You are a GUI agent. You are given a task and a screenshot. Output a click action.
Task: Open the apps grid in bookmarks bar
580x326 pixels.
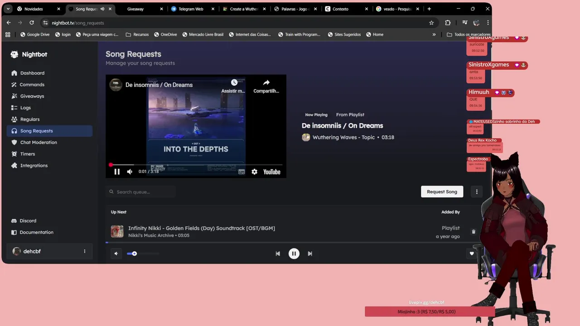pyautogui.click(x=8, y=34)
